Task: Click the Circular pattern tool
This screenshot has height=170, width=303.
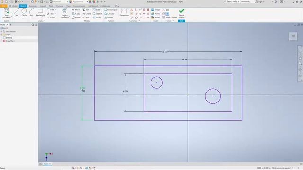Action: (x=109, y=14)
